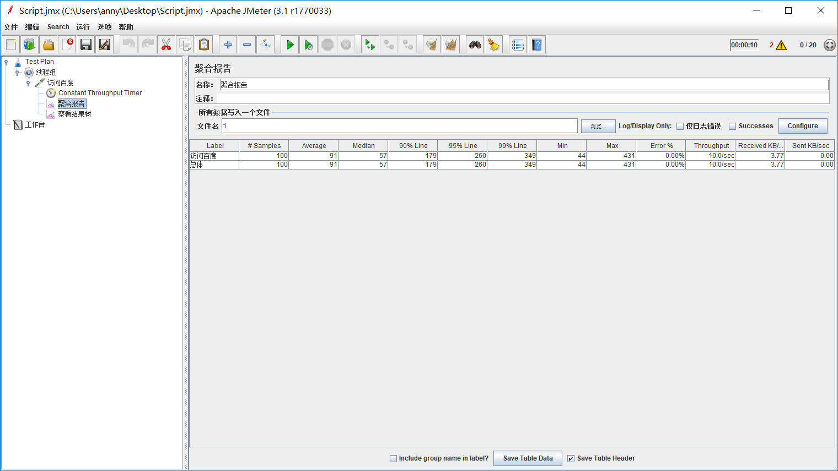Uncheck Save Table Header checkbox
Screen dimensions: 838x471
[571, 458]
